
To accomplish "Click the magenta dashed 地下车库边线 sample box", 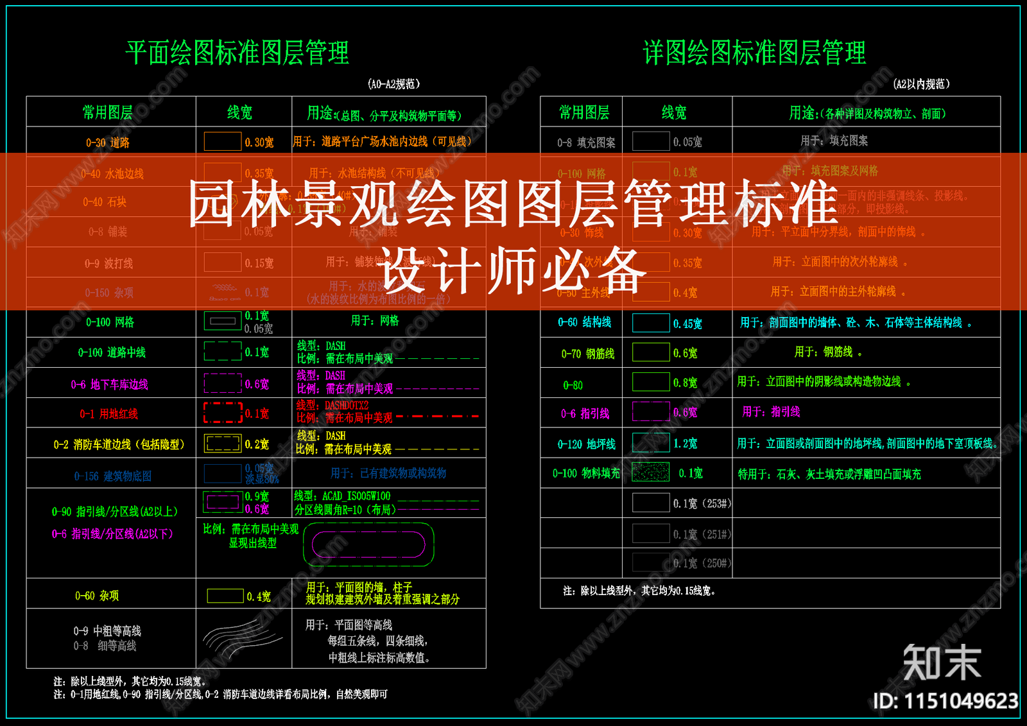I will 223,383.
